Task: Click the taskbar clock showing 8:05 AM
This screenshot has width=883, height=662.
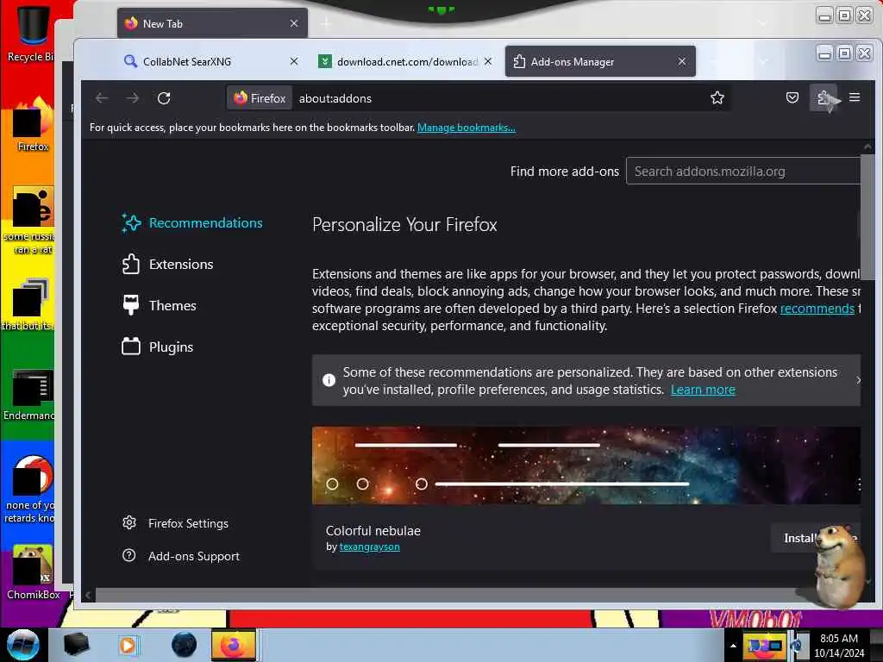Action: [839, 646]
